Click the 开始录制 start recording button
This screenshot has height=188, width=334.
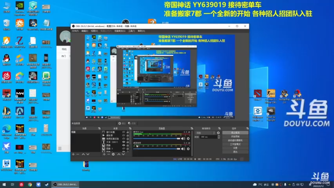coord(235,137)
